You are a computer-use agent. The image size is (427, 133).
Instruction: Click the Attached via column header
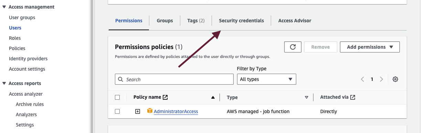tap(334, 97)
